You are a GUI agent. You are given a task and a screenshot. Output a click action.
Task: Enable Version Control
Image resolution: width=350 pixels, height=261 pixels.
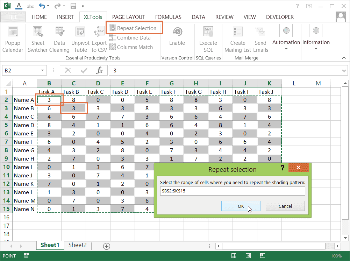click(x=177, y=38)
